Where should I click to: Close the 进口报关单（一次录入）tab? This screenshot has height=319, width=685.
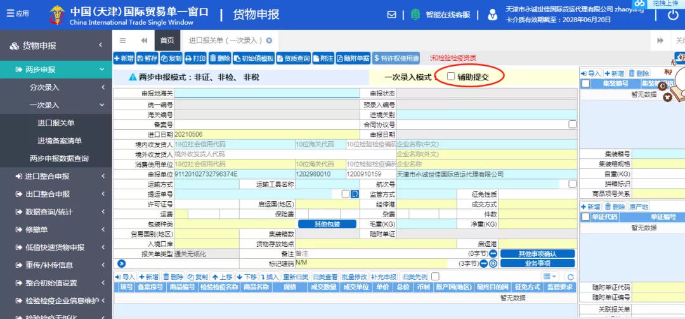[269, 41]
